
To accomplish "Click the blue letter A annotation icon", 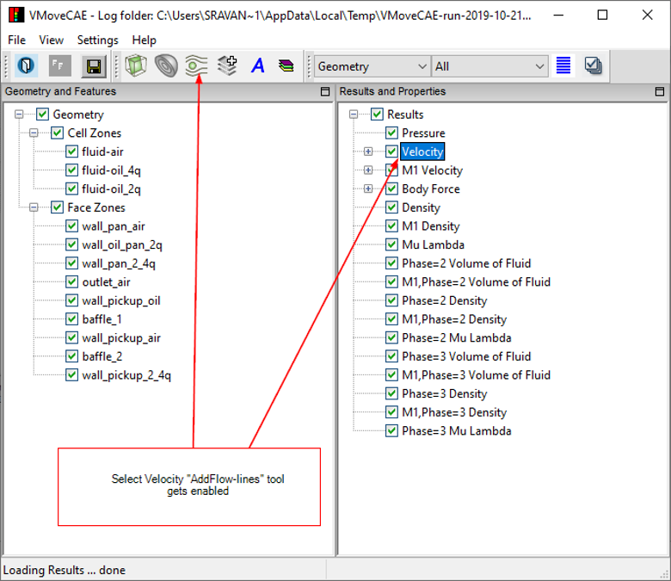I will tap(257, 66).
